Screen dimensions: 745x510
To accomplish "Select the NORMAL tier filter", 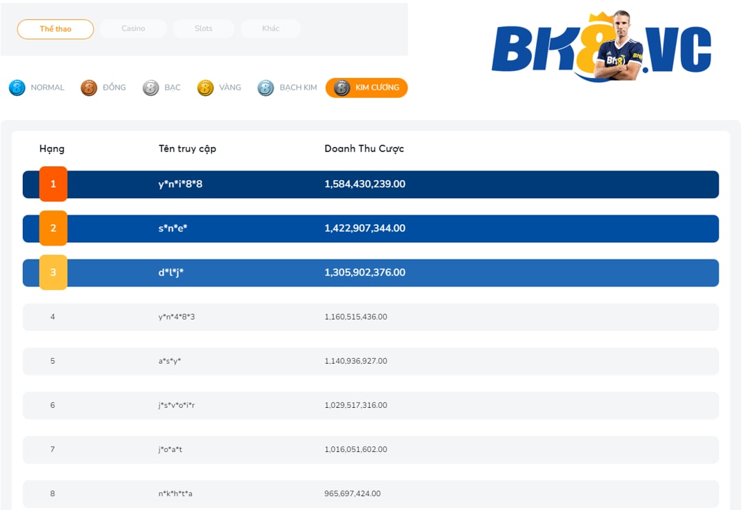I will click(x=37, y=87).
